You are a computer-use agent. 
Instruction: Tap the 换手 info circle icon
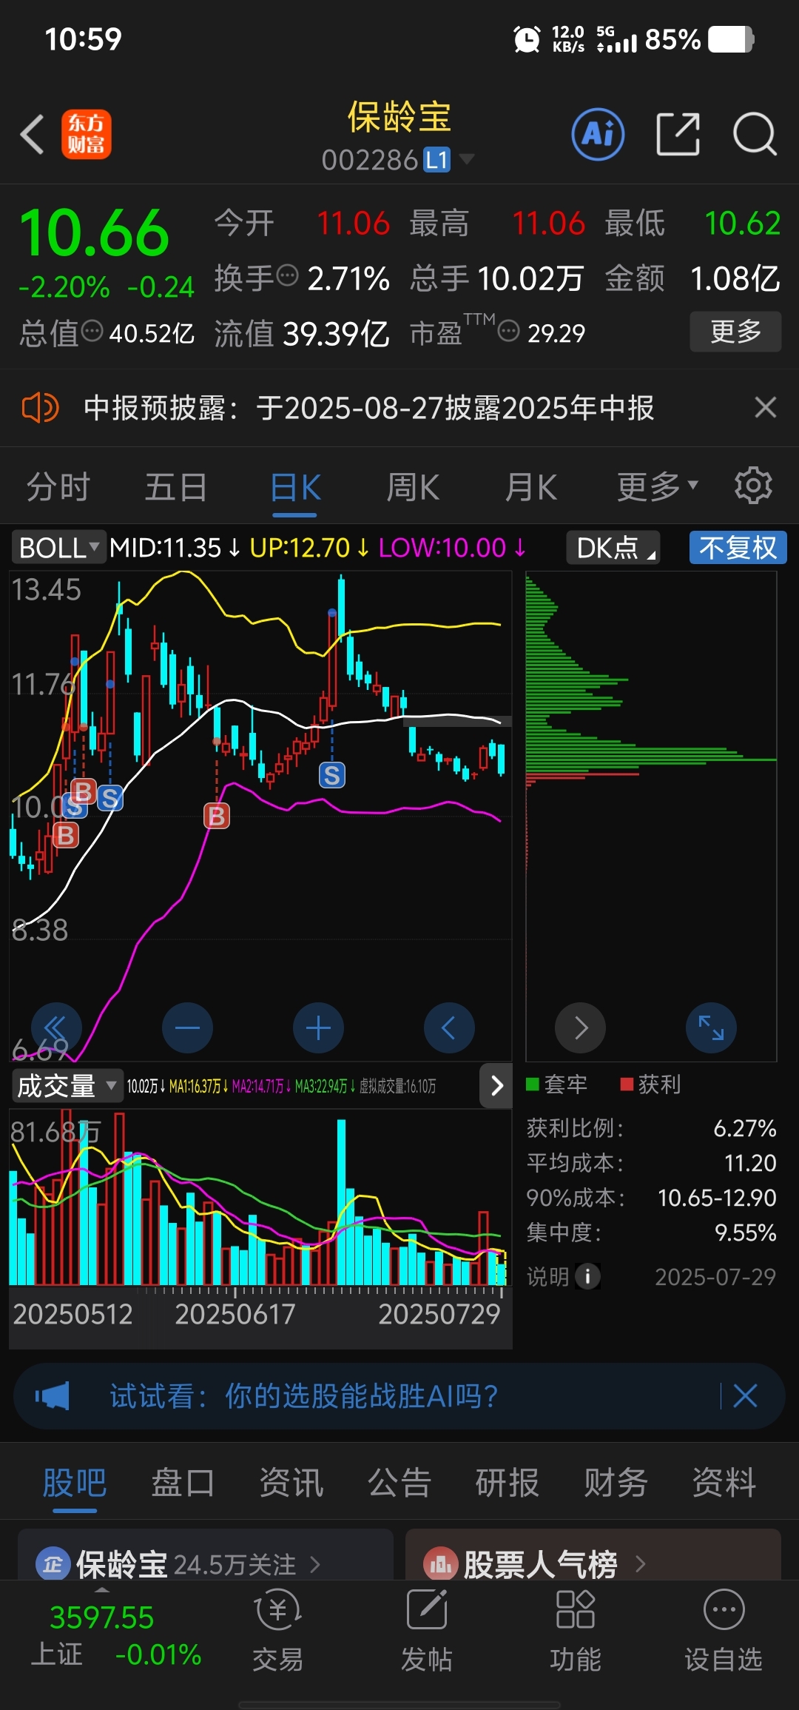(x=287, y=276)
